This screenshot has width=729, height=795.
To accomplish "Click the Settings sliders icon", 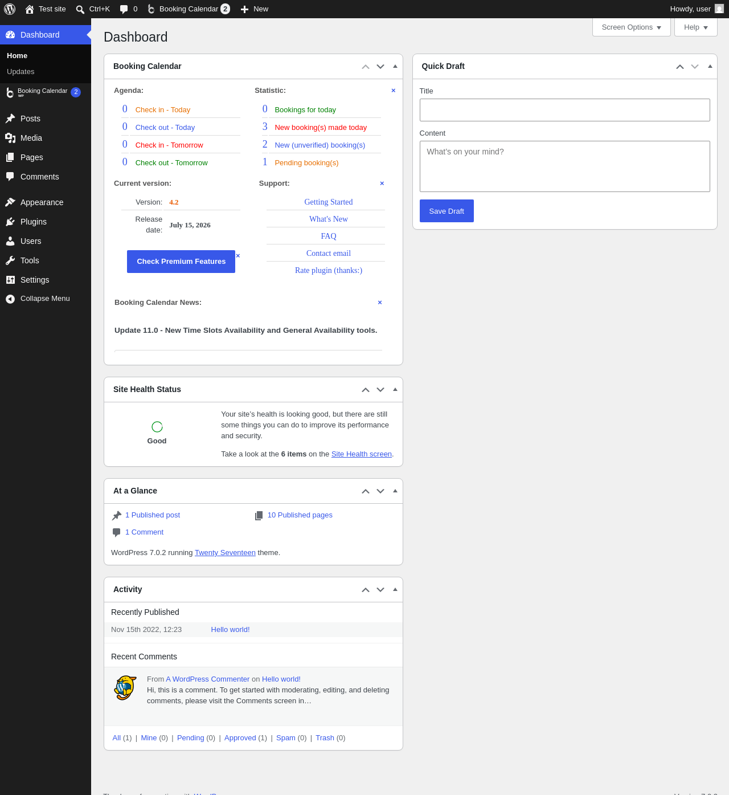I will coord(10,280).
